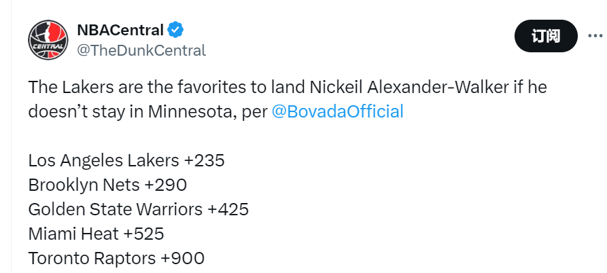
Task: Click the 订阅 subscribe button
Action: 546,36
